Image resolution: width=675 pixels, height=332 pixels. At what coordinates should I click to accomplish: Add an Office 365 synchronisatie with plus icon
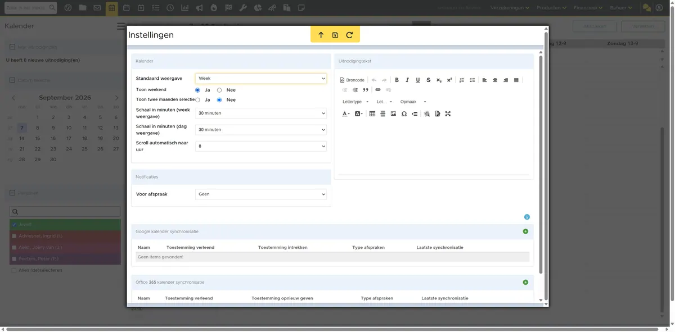tap(525, 282)
